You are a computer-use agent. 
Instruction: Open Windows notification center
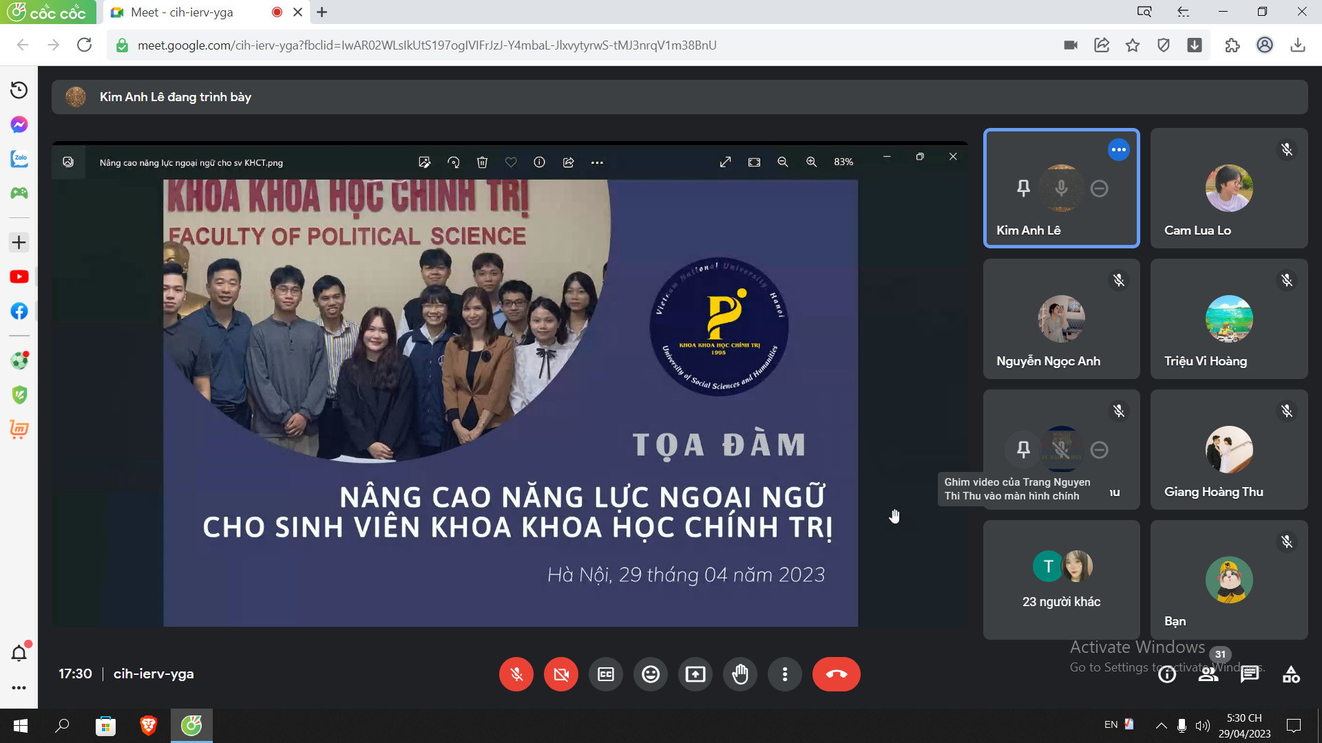click(x=1294, y=726)
